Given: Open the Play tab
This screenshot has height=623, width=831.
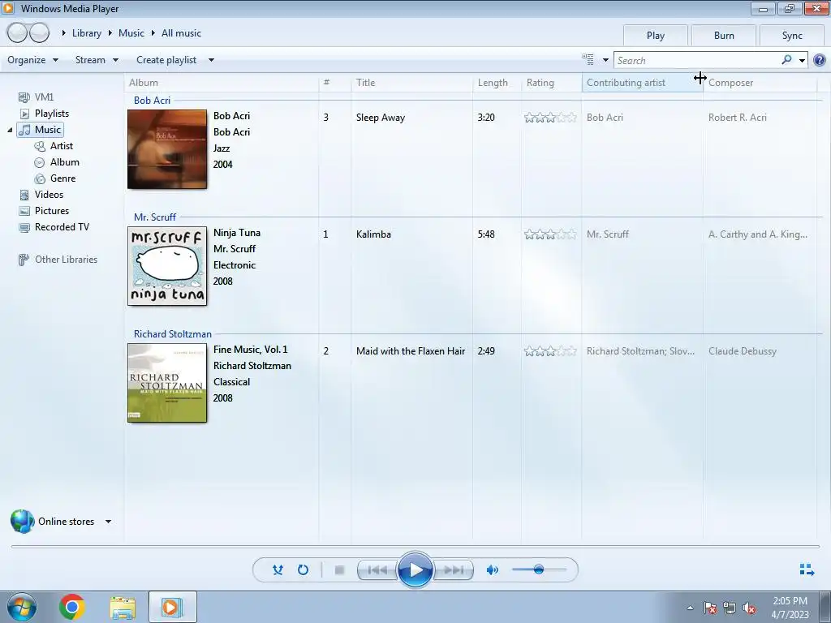Looking at the screenshot, I should point(655,36).
